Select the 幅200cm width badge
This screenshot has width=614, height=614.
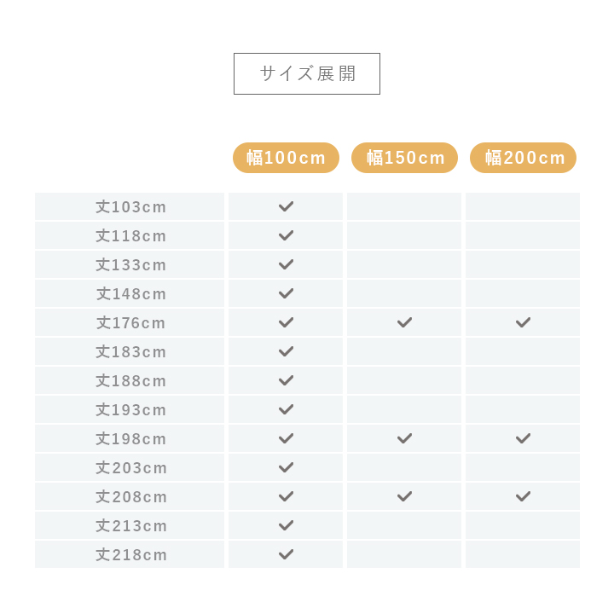[523, 158]
